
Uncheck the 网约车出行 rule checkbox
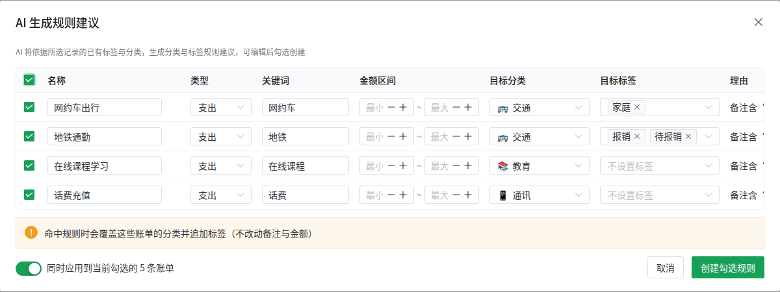coord(29,107)
